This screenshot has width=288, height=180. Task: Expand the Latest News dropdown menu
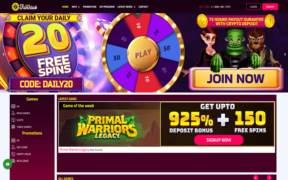click(x=126, y=7)
